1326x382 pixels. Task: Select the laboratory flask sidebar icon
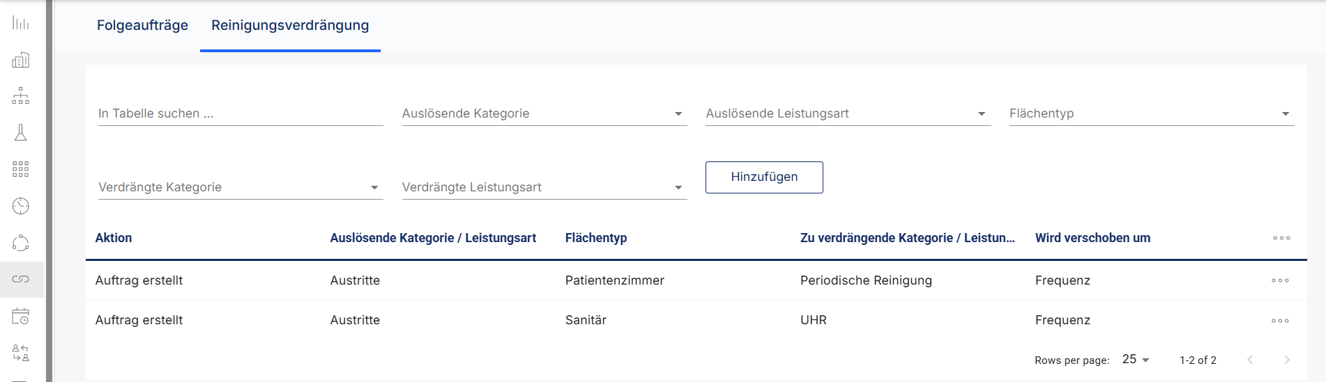coord(21,133)
